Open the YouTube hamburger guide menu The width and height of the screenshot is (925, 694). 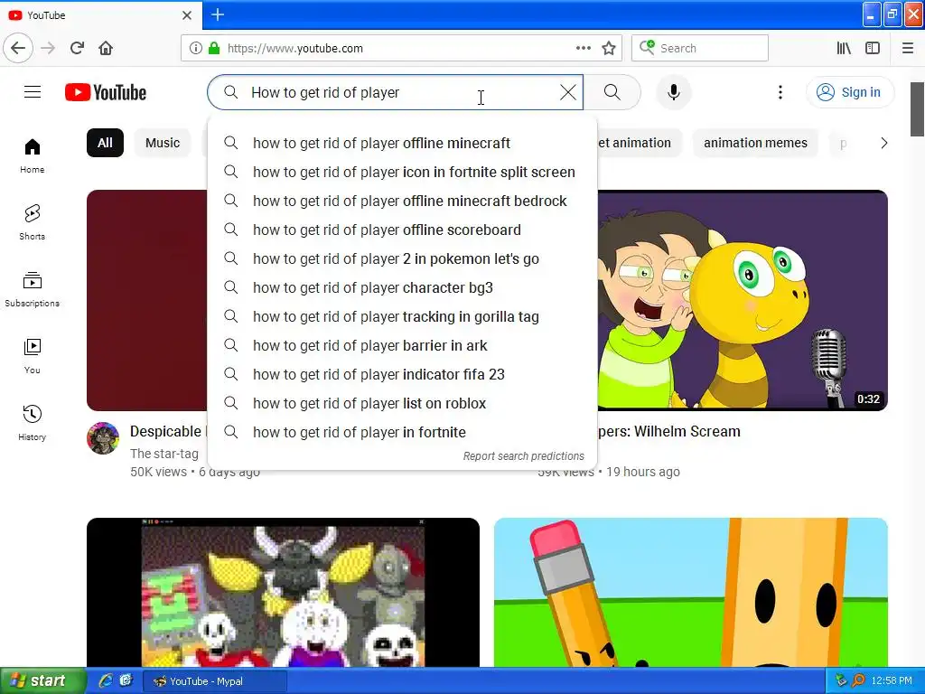[x=33, y=92]
